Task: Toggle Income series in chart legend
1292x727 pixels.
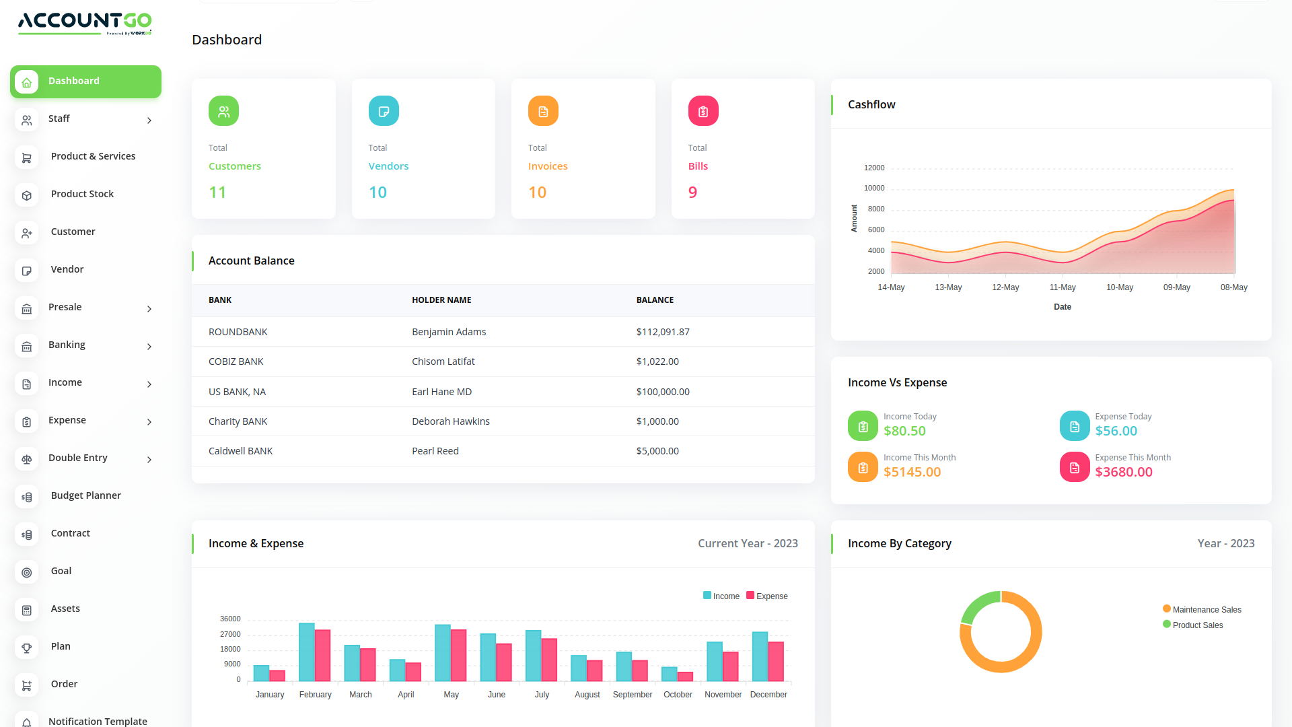Action: [721, 596]
